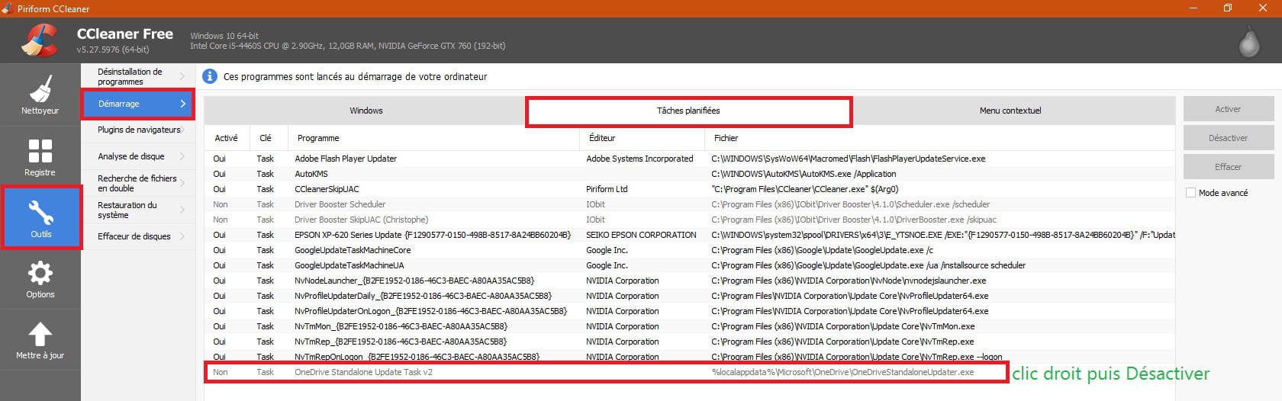Image resolution: width=1282 pixels, height=401 pixels.
Task: Switch to the Windows tab
Action: [366, 111]
